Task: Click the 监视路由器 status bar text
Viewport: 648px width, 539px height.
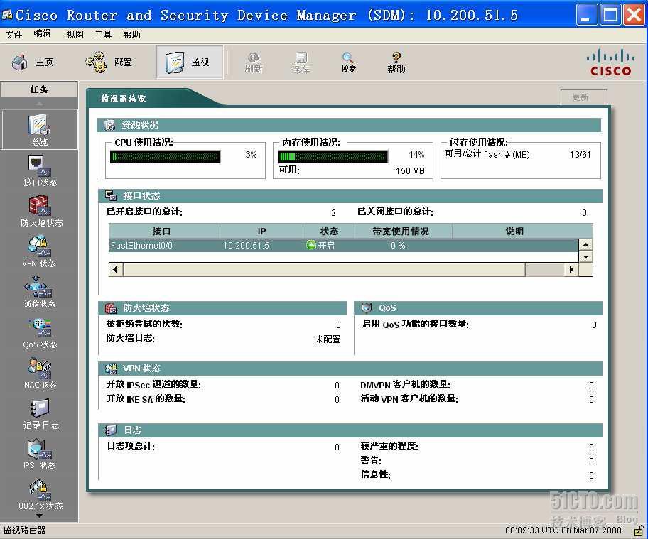Action: [24, 530]
